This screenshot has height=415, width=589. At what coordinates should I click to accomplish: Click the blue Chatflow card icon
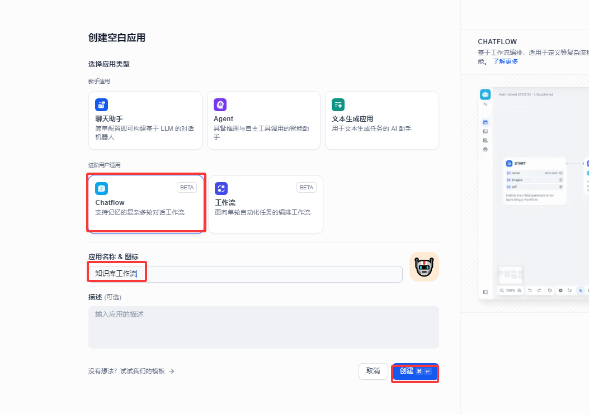pyautogui.click(x=101, y=188)
